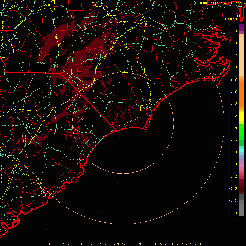The height and width of the screenshot is (246, 246).
Task: Pick the bright green legend color band
Action: pyautogui.click(x=241, y=132)
